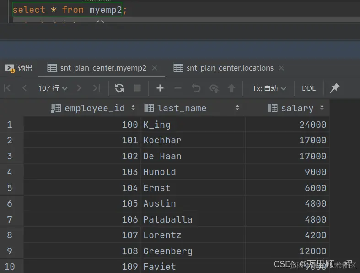Select row number 10
360x273 pixels.
tap(10, 267)
